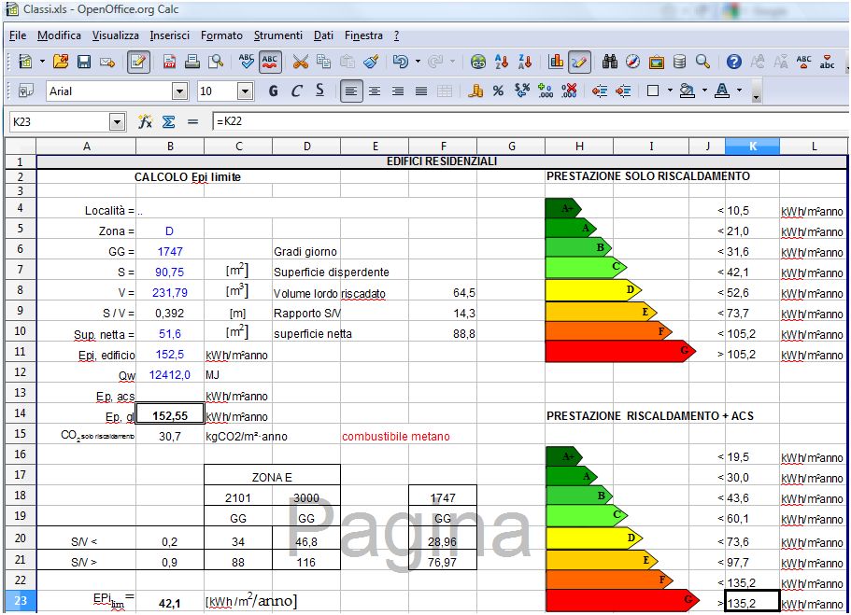Screen dimensions: 851x615
Task: Open the File menu
Action: pyautogui.click(x=18, y=35)
